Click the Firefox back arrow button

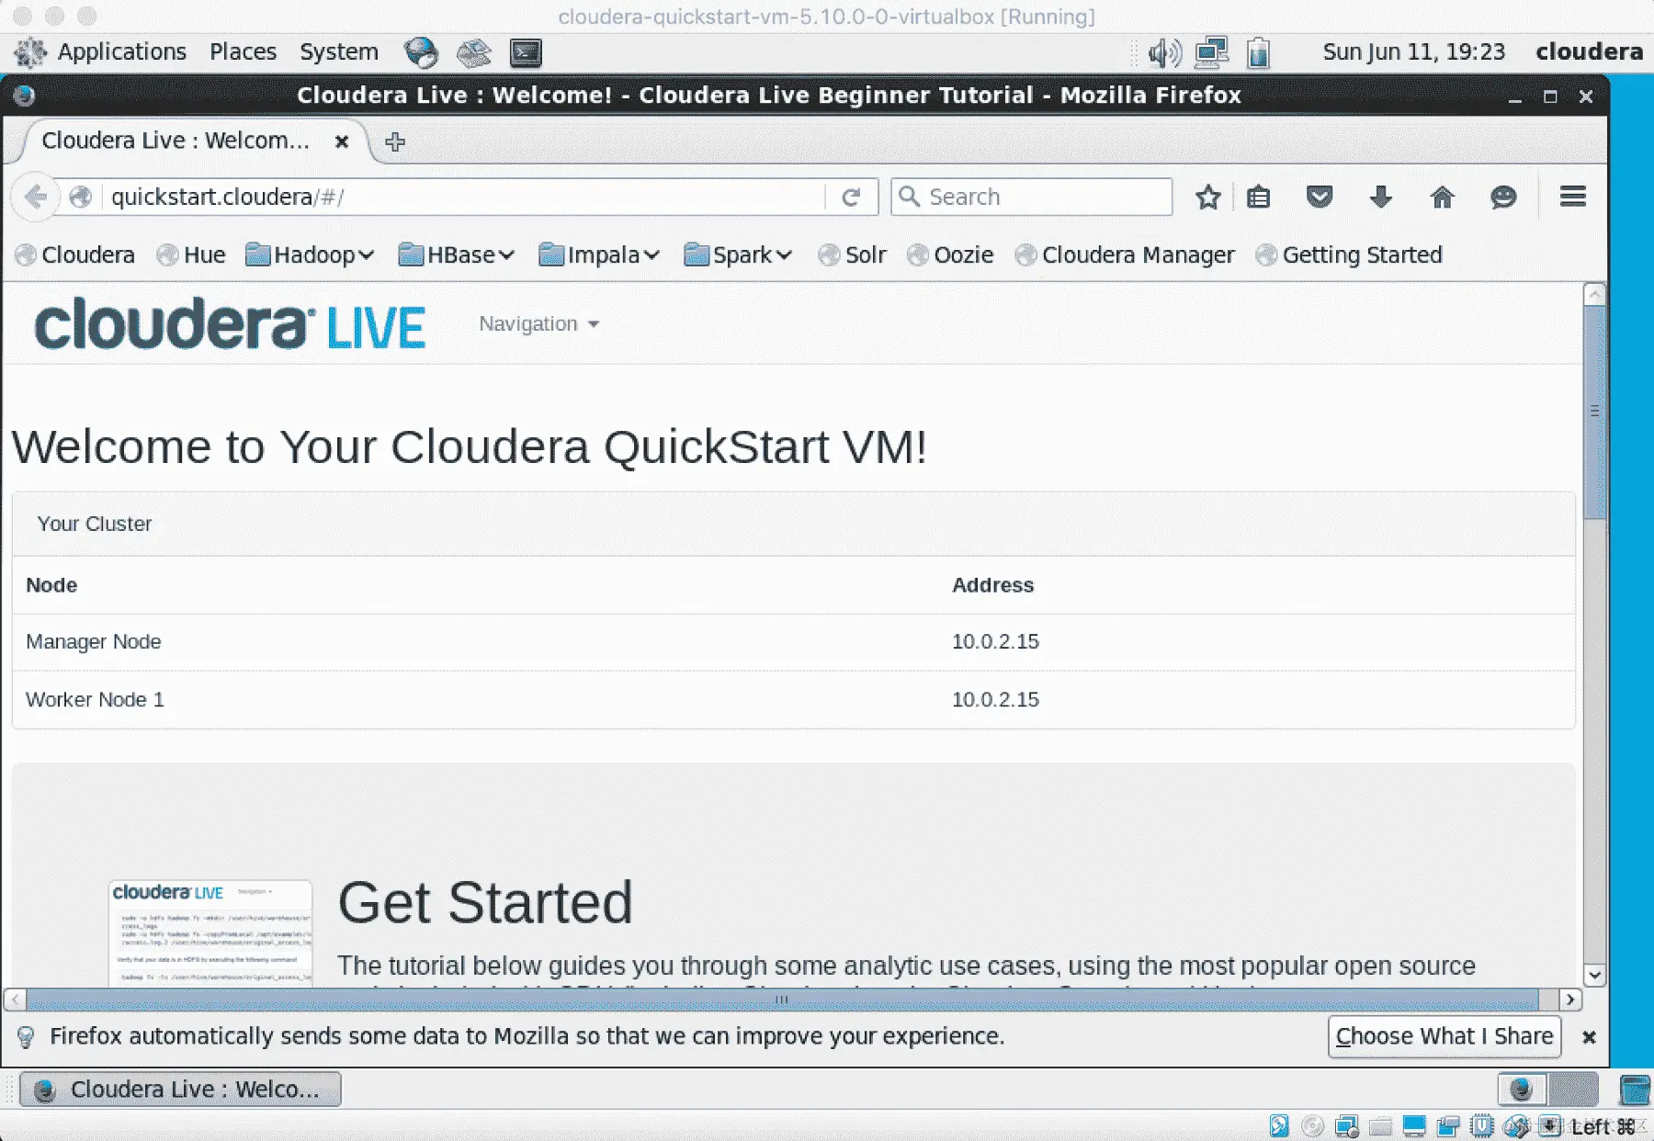[36, 197]
